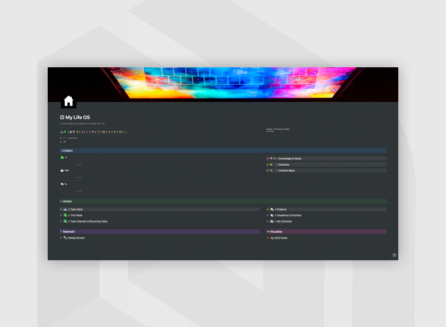Expand the Deadlines & Priorities toggle
Viewport: 446px width, 327px height.
point(267,215)
